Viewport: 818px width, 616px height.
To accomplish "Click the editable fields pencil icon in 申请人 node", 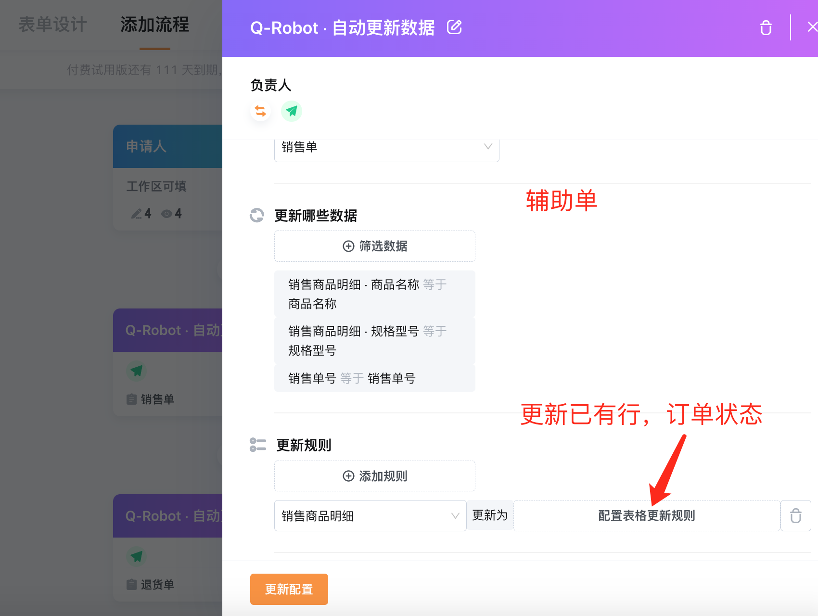I will (x=137, y=214).
